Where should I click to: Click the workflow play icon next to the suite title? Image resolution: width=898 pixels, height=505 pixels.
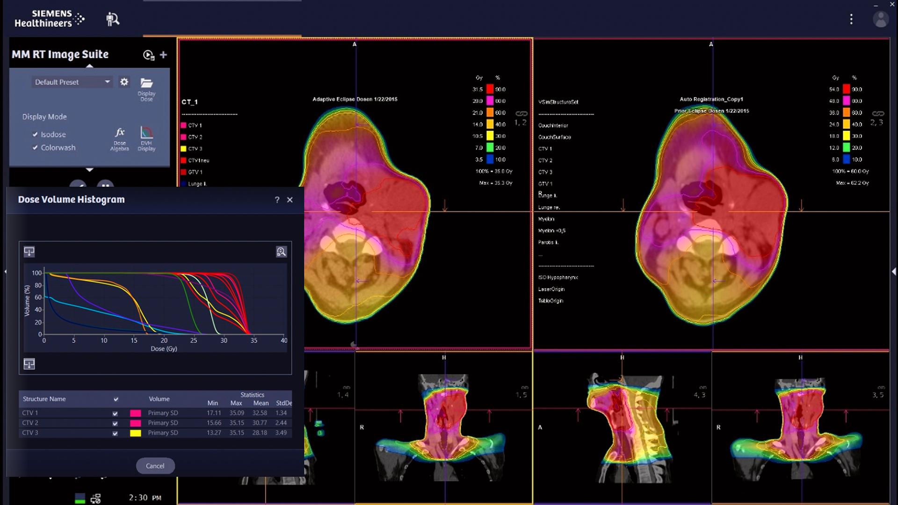click(x=148, y=55)
